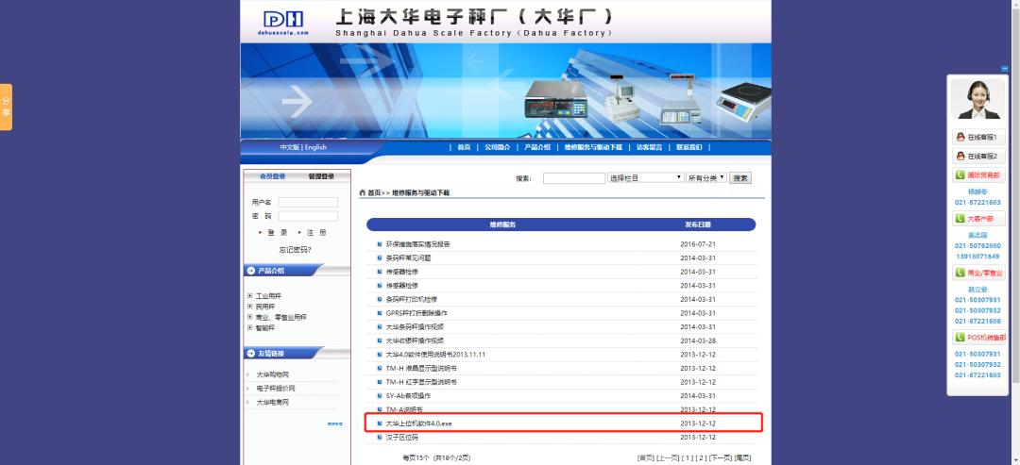Click the 搜索 search button
This screenshot has width=1020, height=465.
739,178
